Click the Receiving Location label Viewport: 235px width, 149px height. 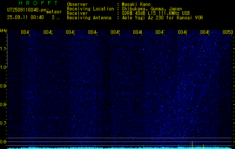(x=90, y=9)
